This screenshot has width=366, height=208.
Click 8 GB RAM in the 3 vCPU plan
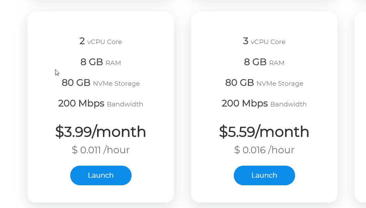pos(264,62)
